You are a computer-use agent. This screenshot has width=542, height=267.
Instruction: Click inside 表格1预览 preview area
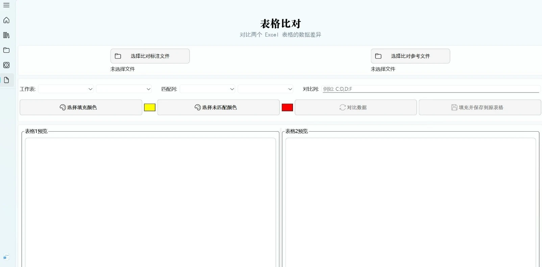pos(150,203)
